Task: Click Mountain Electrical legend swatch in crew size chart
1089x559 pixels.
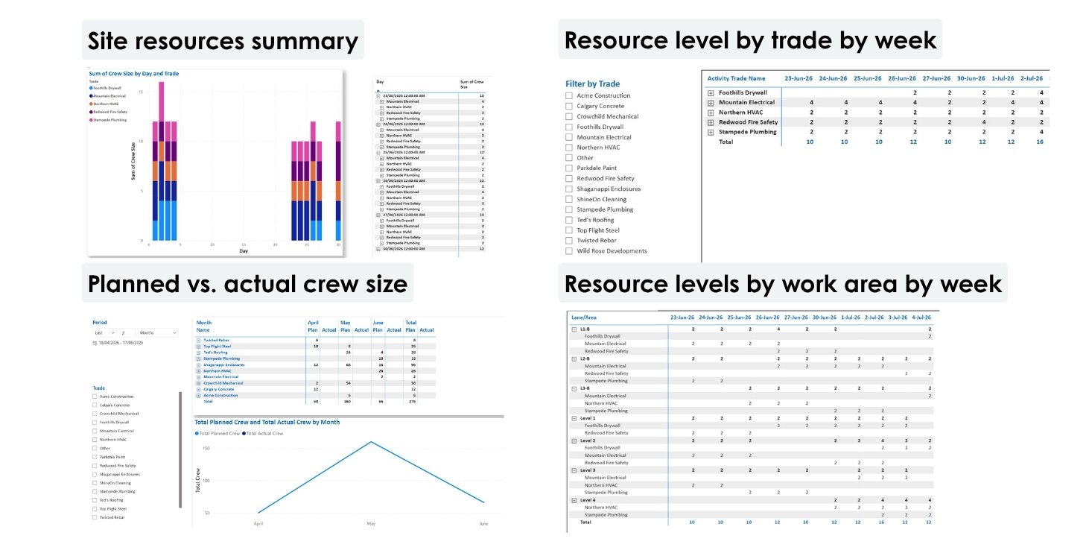Action: click(91, 96)
